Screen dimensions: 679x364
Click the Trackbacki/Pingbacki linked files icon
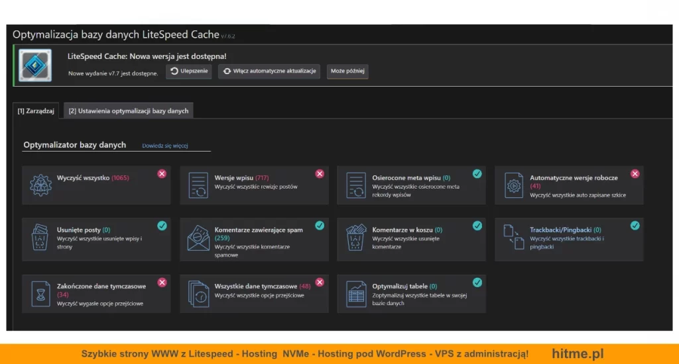point(514,237)
